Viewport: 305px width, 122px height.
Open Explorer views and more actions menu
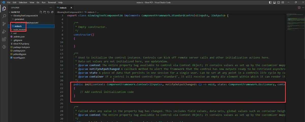tap(51, 8)
